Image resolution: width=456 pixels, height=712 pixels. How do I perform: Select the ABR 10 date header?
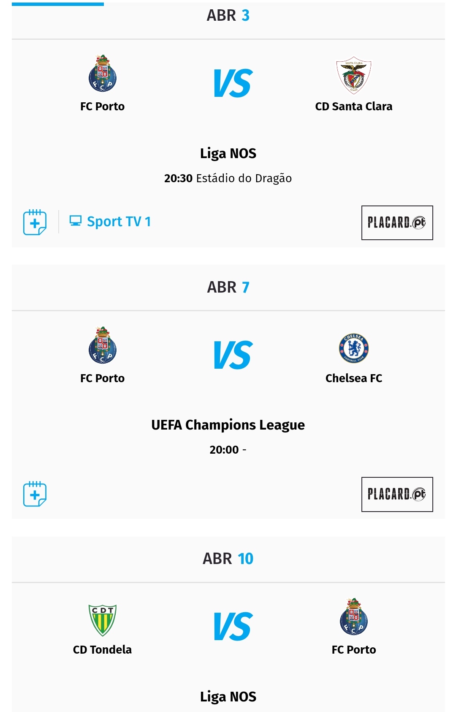point(228,559)
